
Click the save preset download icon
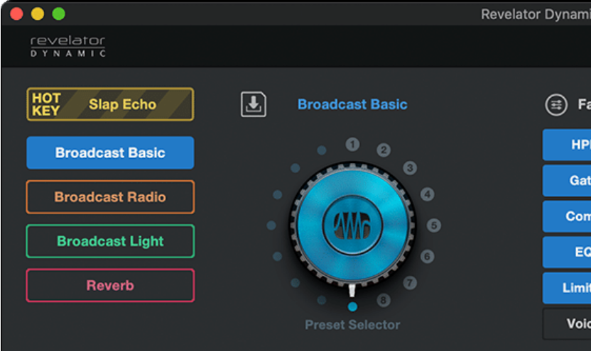(253, 104)
